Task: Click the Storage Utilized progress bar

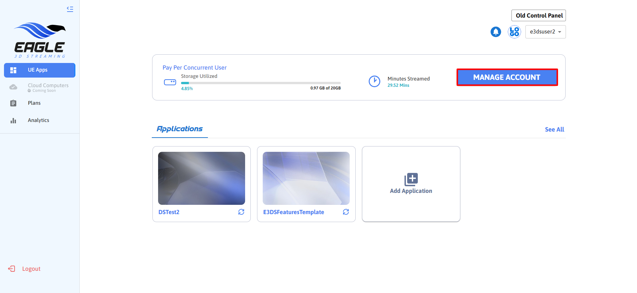Action: [261, 83]
